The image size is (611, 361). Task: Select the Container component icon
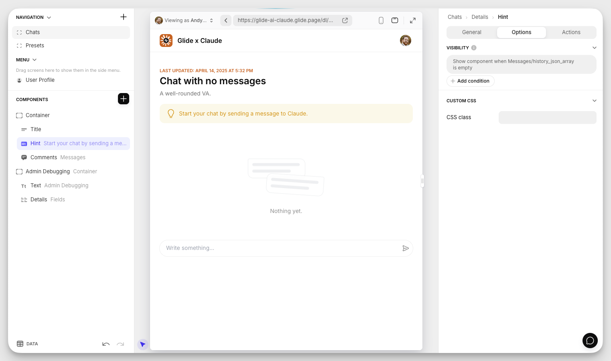(19, 116)
